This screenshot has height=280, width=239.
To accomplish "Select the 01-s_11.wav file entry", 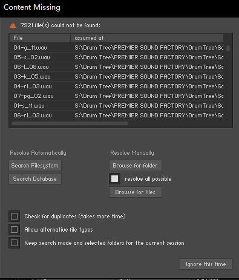I will click(x=116, y=106).
